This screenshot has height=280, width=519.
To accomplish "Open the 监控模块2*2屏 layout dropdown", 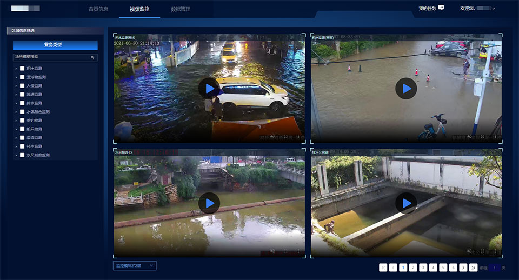I will click(x=135, y=265).
